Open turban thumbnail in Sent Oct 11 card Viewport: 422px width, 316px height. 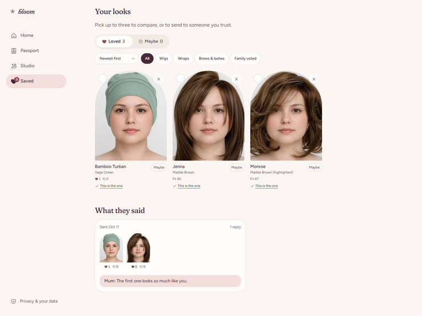pyautogui.click(x=112, y=248)
